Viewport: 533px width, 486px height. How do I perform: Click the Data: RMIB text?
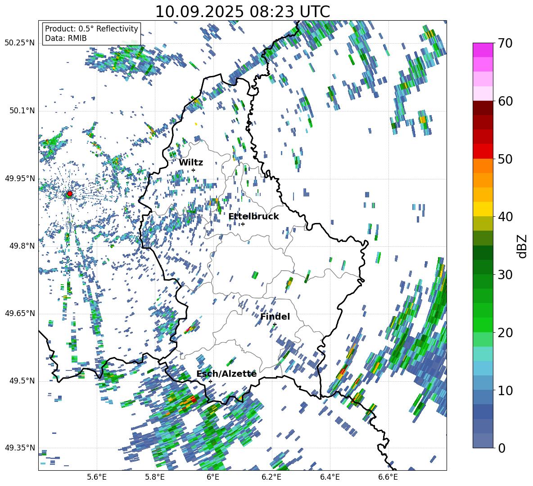tap(66, 38)
